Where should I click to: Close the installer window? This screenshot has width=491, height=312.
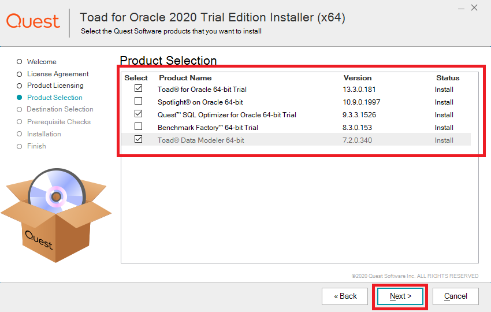(x=474, y=8)
